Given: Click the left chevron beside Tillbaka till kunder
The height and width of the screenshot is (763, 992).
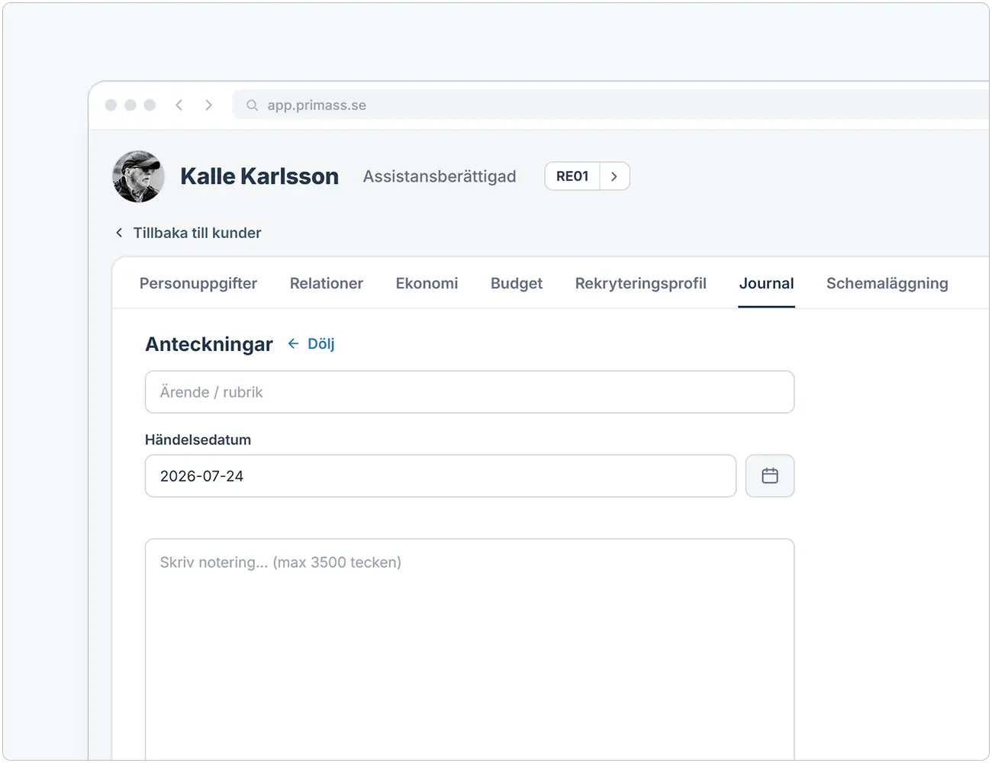Looking at the screenshot, I should (119, 233).
